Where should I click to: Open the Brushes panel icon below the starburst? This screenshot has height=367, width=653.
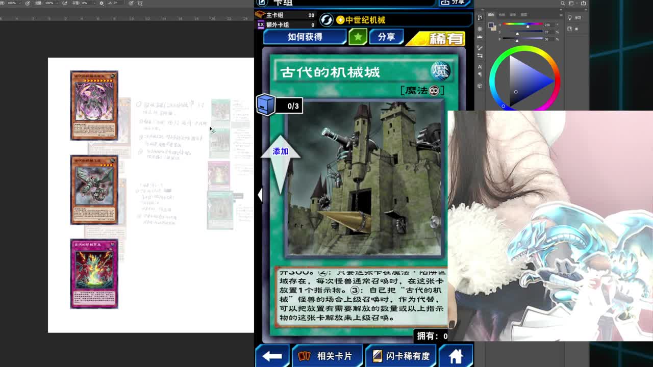(x=480, y=37)
